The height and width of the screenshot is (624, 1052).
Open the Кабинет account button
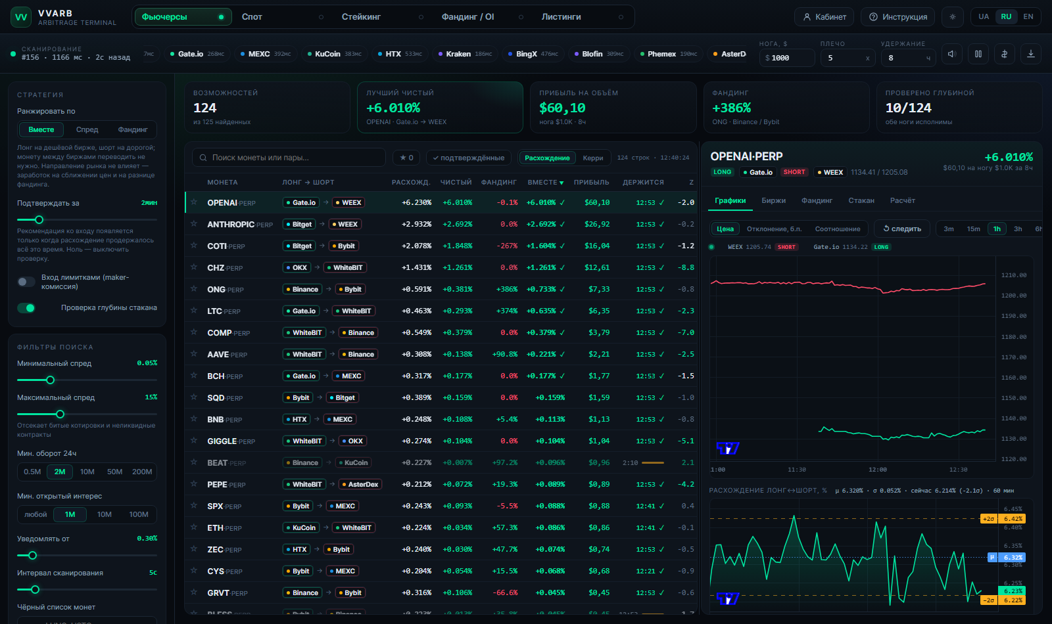point(825,17)
